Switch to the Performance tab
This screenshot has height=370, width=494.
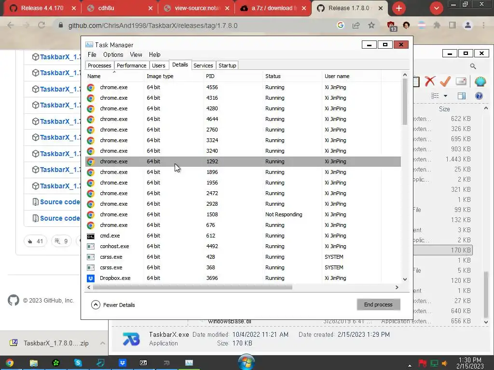[131, 66]
